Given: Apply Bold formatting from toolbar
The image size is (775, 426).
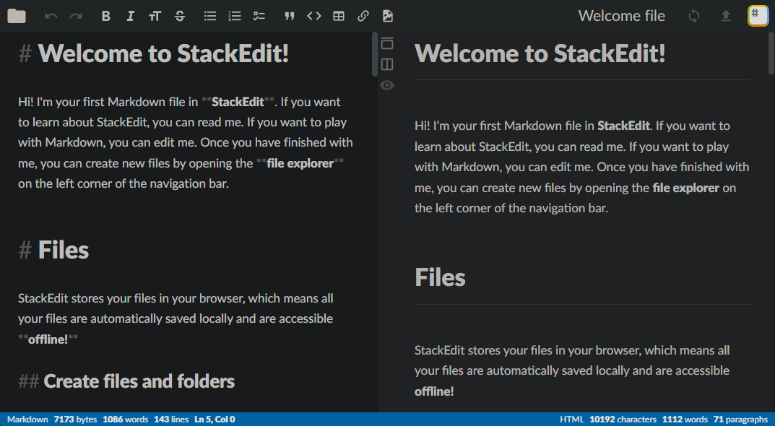Looking at the screenshot, I should [x=105, y=16].
